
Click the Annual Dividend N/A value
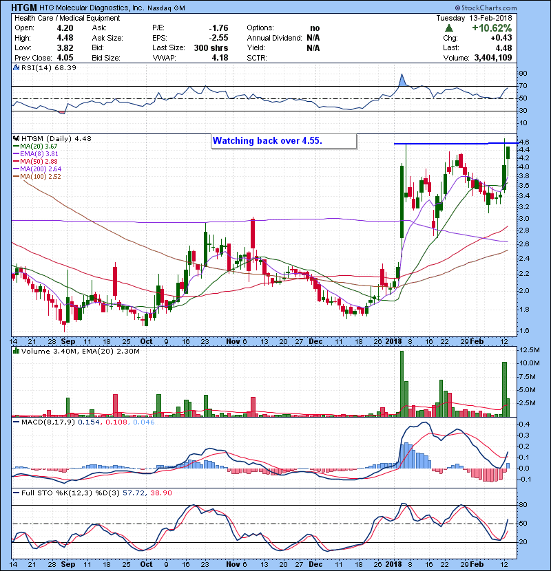[x=313, y=38]
